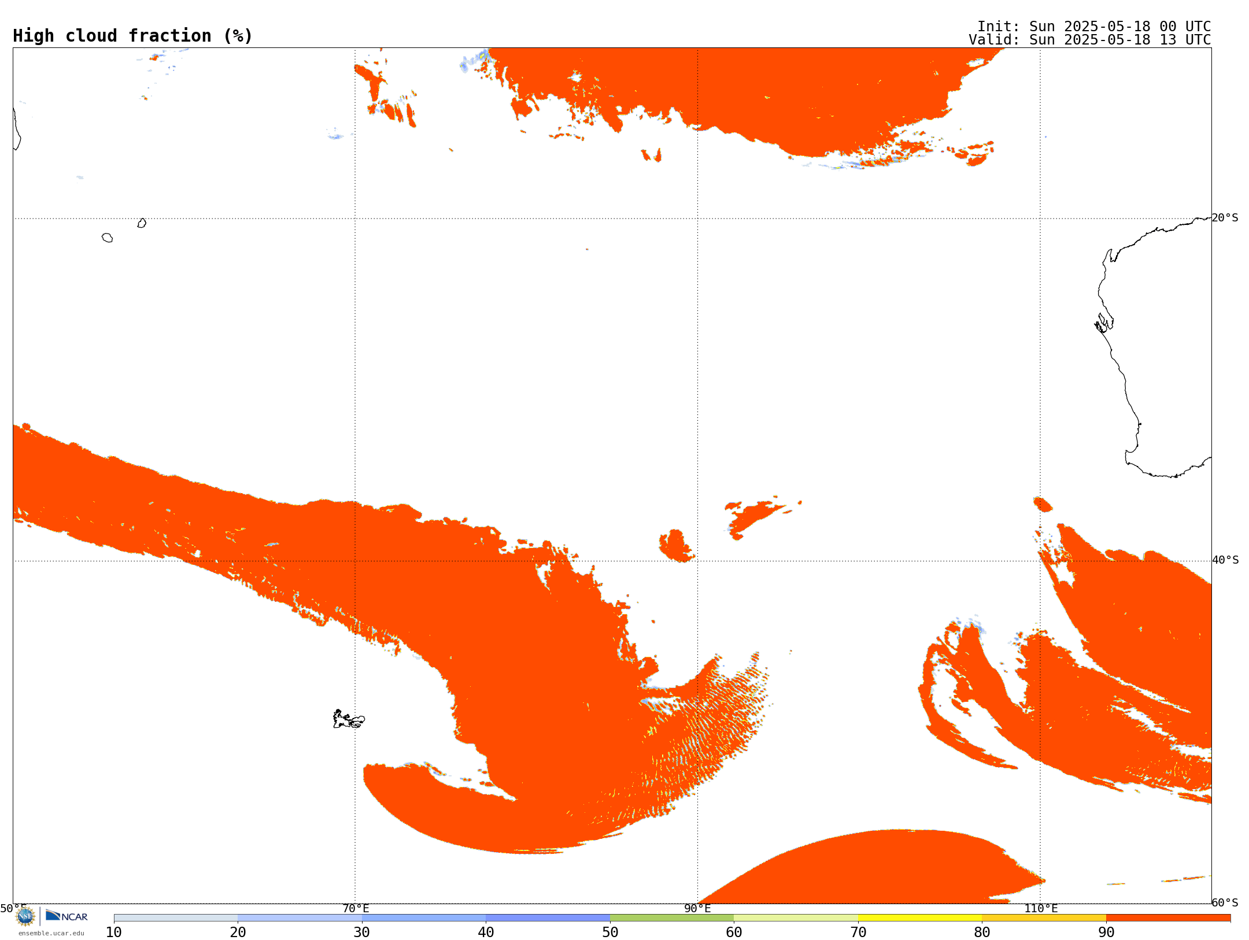Viewport: 1249px width, 940px height.
Task: Pick the 30-40 blue colorbar swatch
Action: 424,918
